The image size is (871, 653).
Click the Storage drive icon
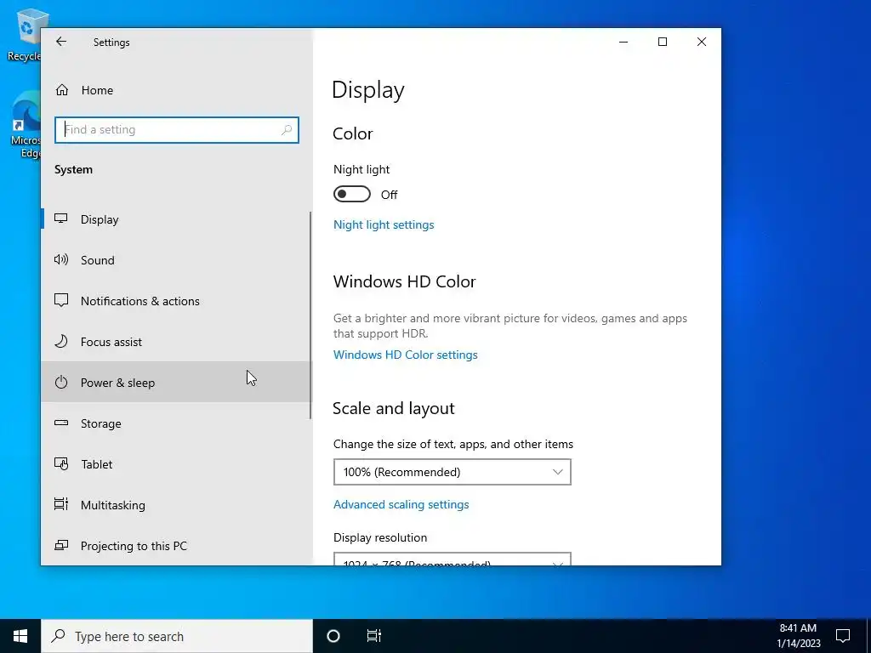61,423
